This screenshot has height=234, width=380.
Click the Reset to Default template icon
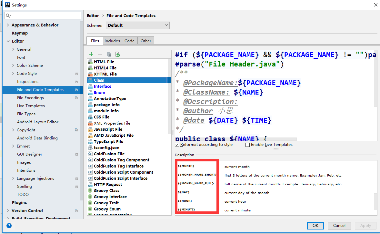[x=117, y=54]
